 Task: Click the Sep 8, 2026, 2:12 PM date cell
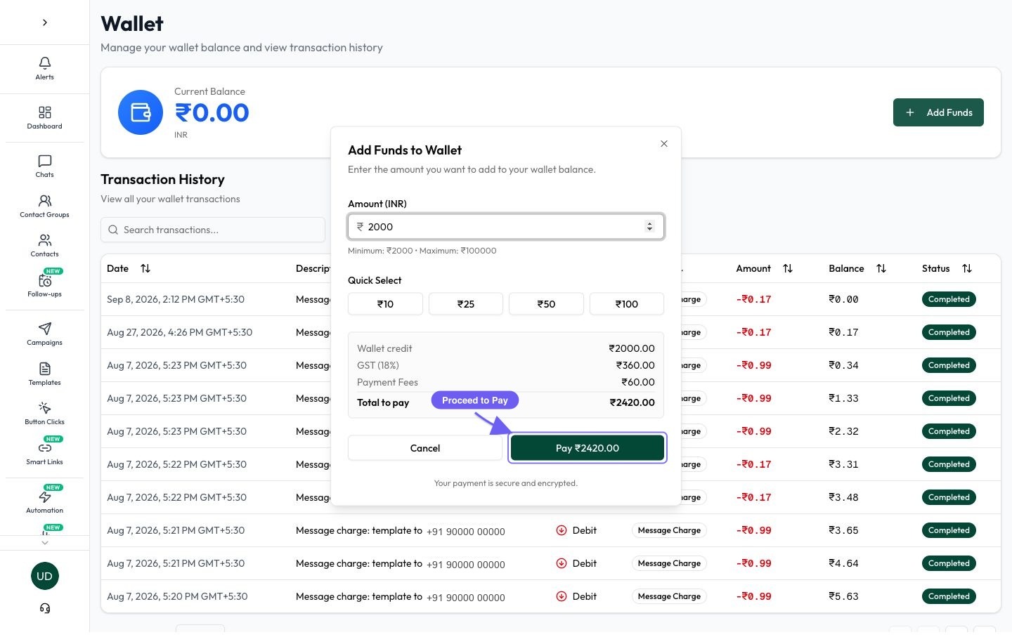click(176, 299)
